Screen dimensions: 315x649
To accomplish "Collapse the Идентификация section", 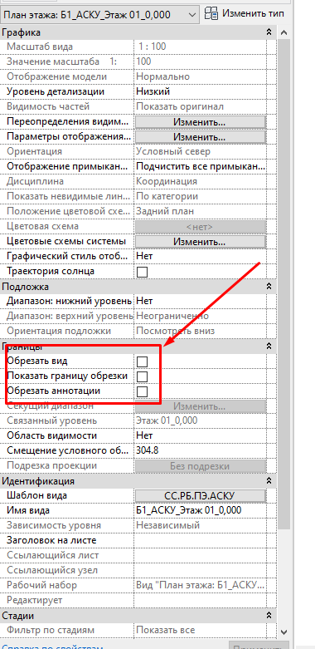I will pyautogui.click(x=269, y=480).
